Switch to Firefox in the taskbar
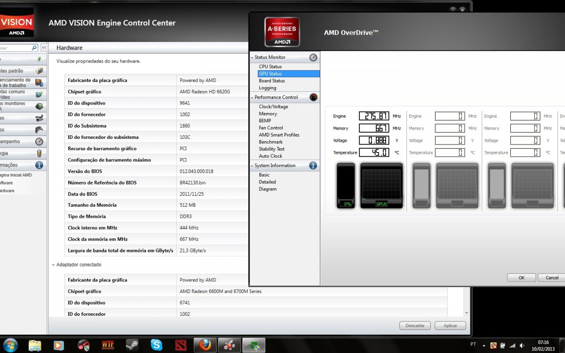Image resolution: width=565 pixels, height=353 pixels. (x=205, y=345)
